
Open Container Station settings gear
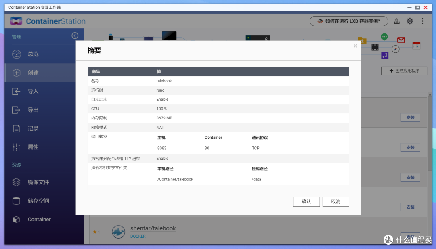410,21
